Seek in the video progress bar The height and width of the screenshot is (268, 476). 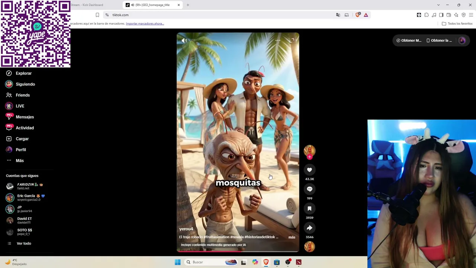point(238,251)
